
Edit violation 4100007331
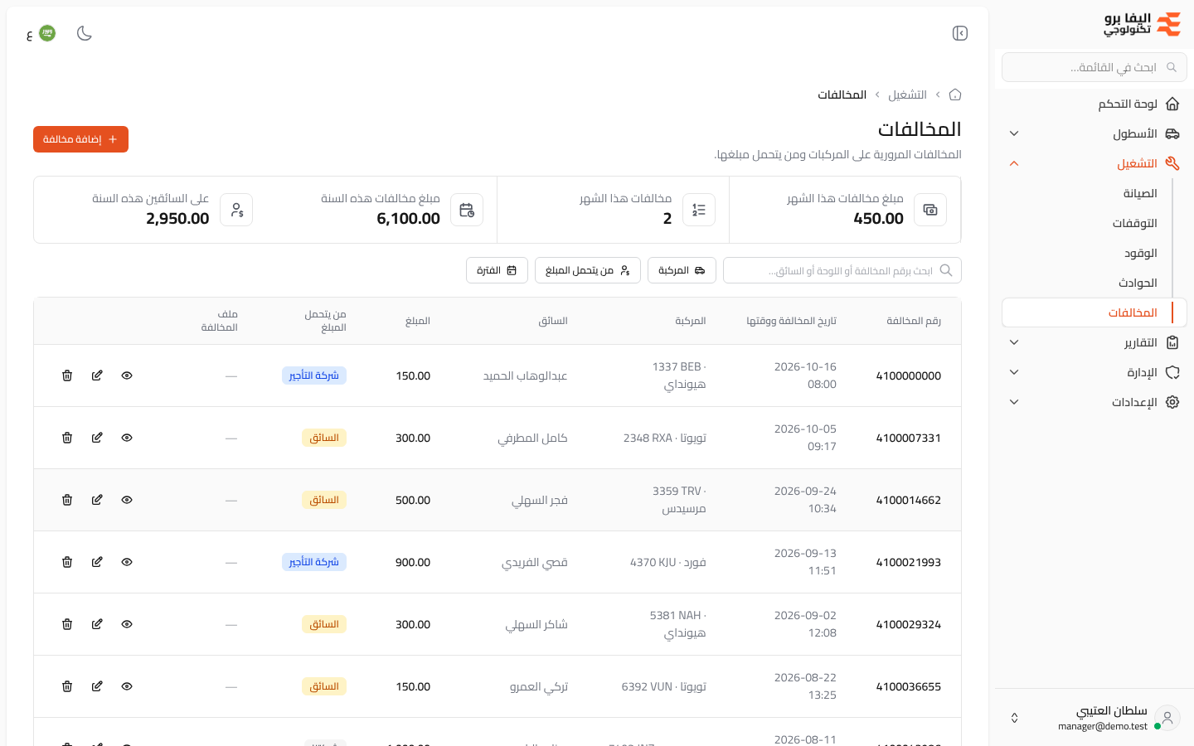click(x=97, y=438)
